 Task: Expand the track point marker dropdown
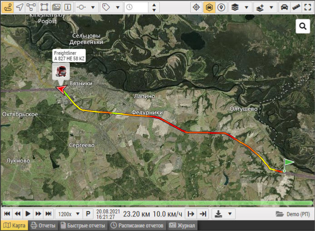(x=93, y=7)
